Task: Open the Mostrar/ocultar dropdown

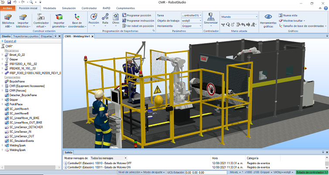Action: (x=292, y=21)
